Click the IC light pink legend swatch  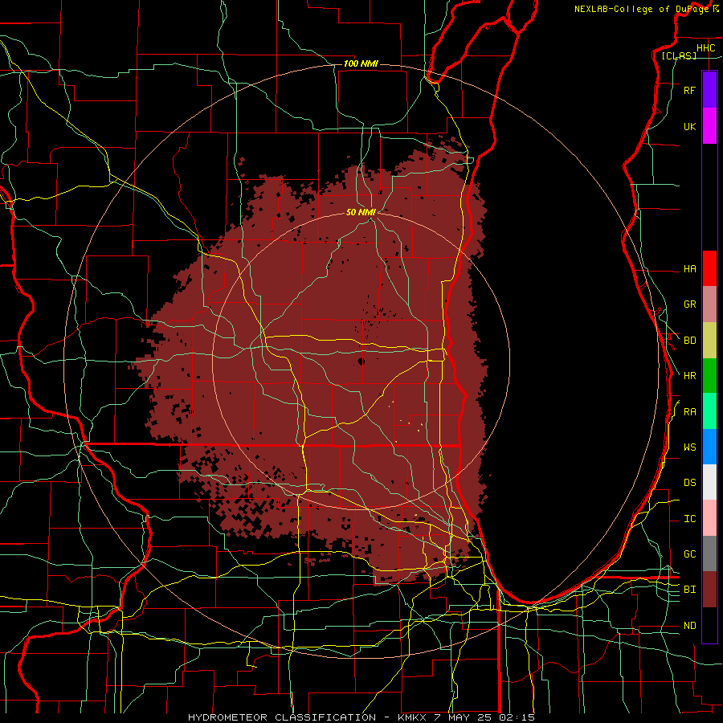coord(709,518)
